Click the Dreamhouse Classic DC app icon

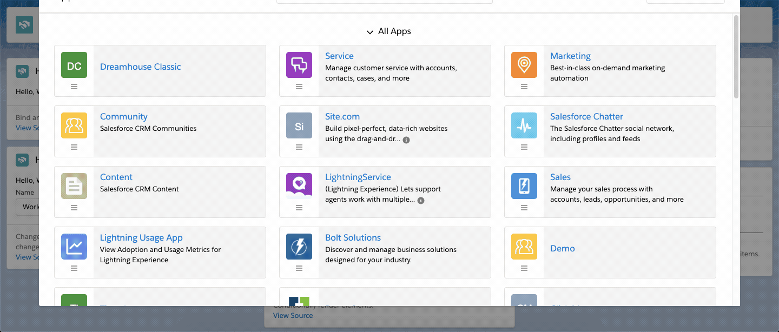[74, 65]
